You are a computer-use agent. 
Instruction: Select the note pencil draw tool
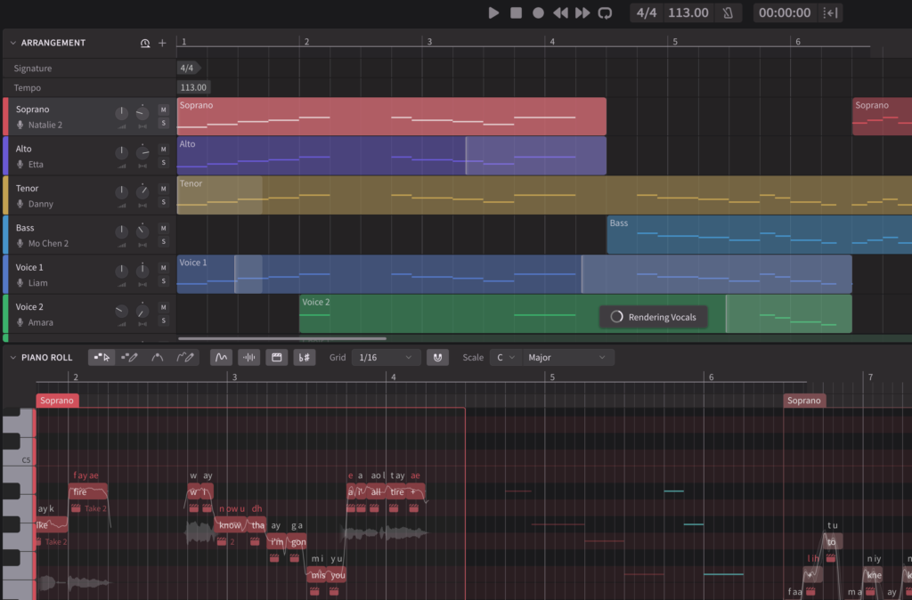coord(129,357)
